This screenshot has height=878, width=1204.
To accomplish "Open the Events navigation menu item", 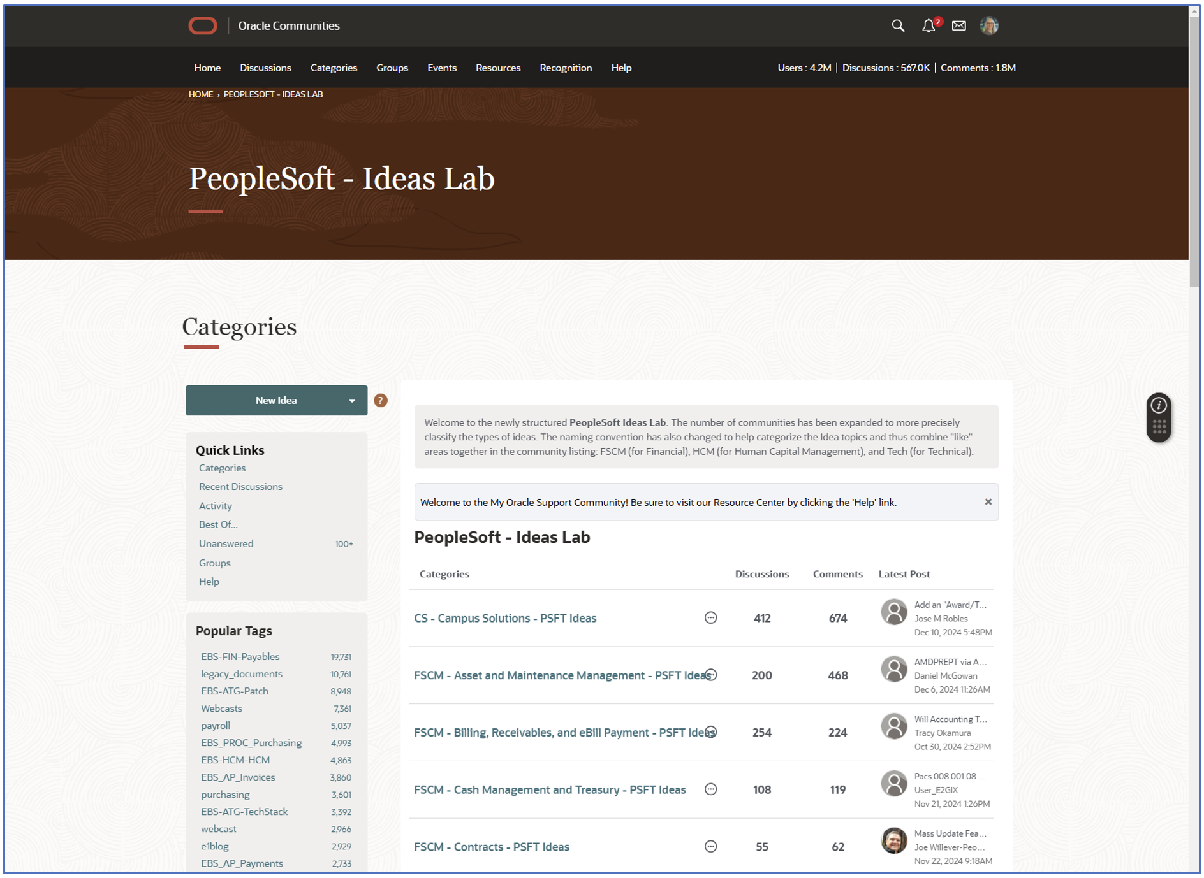I will click(442, 68).
